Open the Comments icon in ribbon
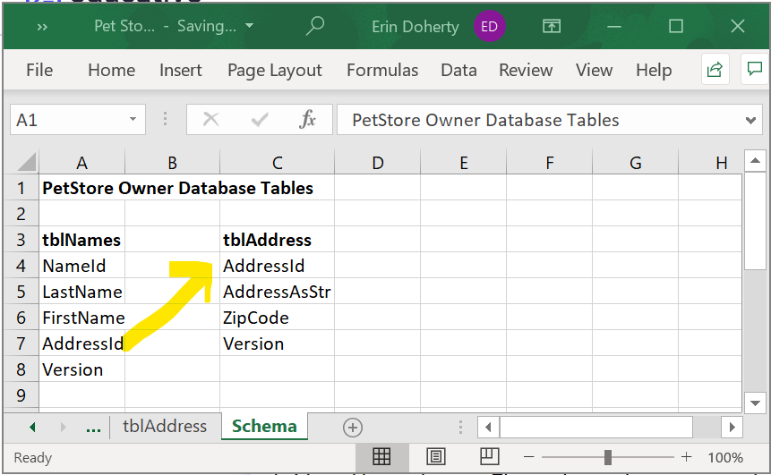The width and height of the screenshot is (771, 475). 755,69
